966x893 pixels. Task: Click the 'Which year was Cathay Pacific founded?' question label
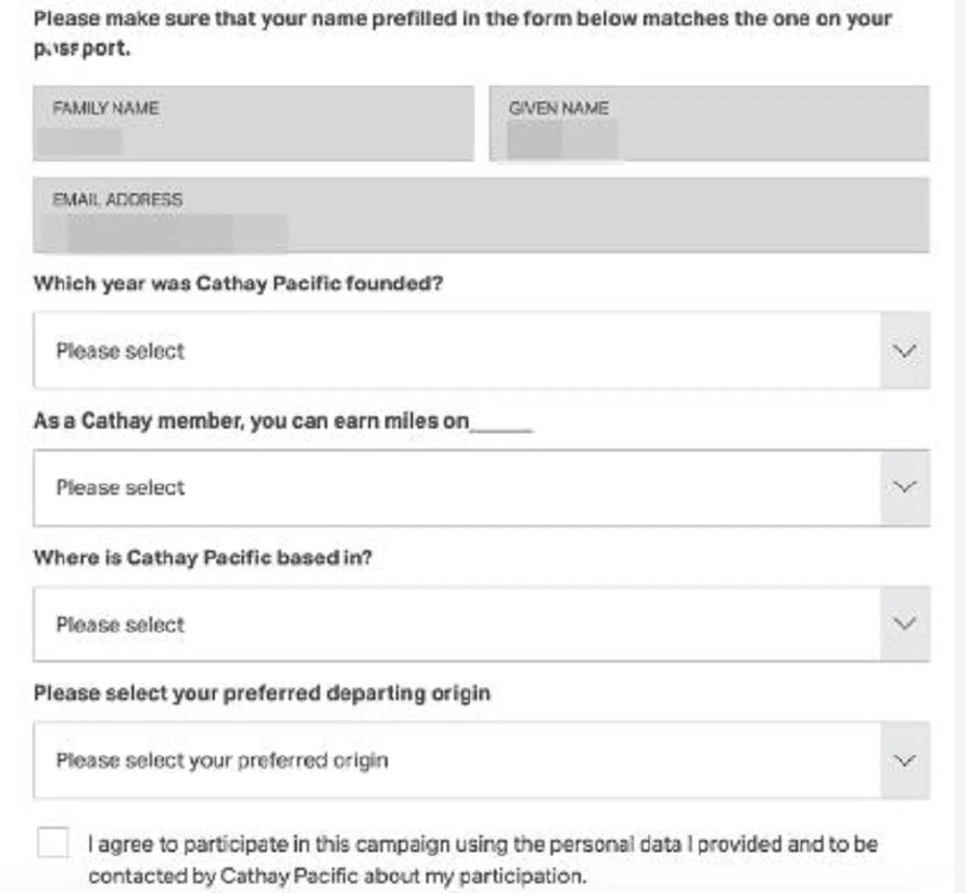tap(238, 284)
